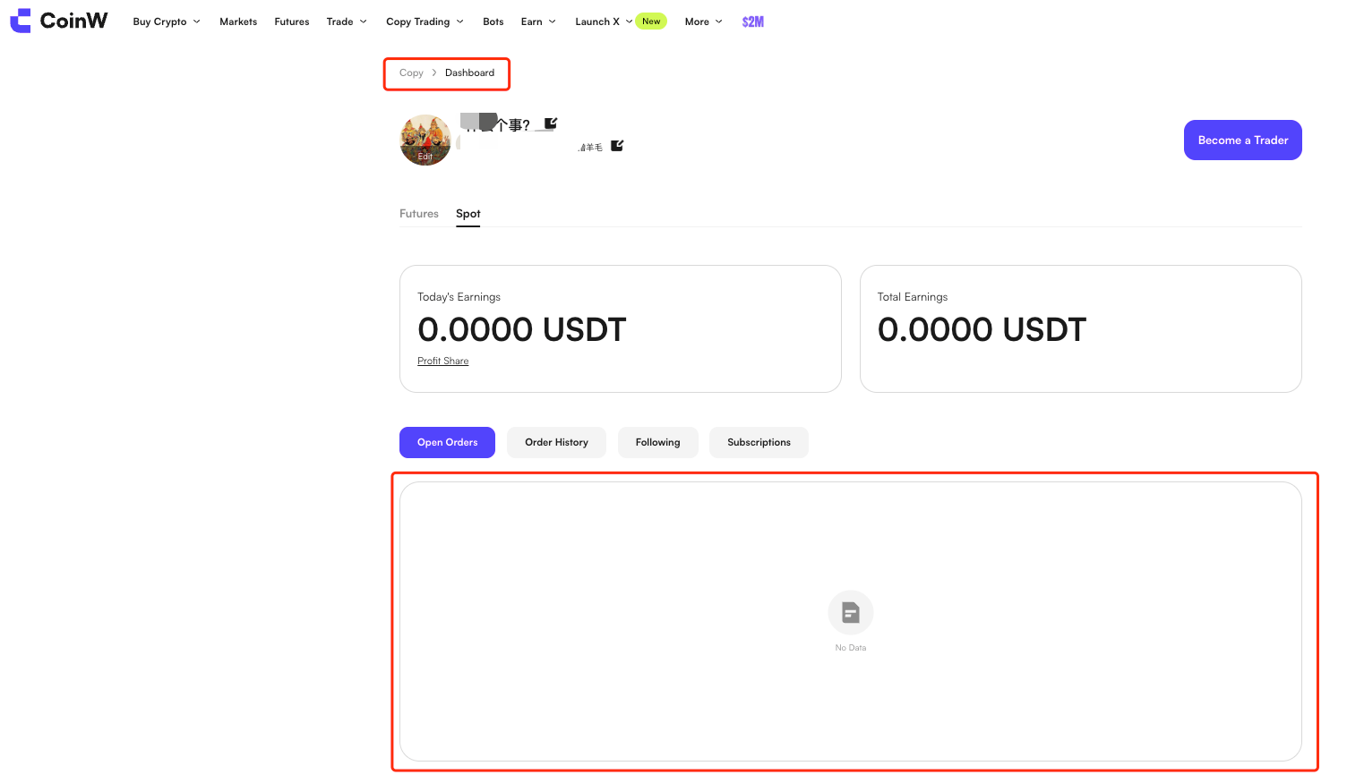Click the edit icon beside the bio text
The image size is (1347, 783).
(617, 146)
